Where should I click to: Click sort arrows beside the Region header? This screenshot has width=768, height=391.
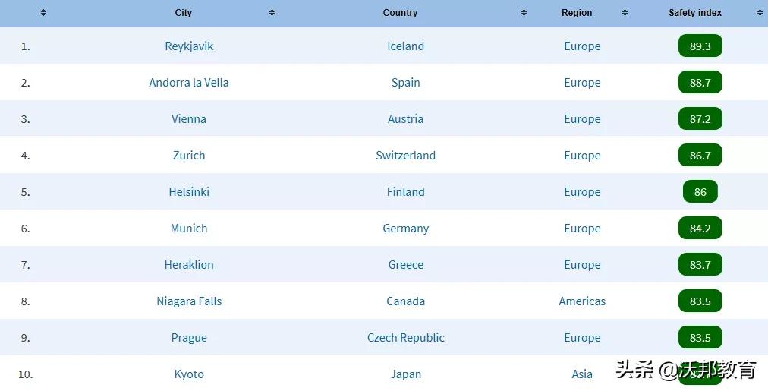[x=625, y=13]
